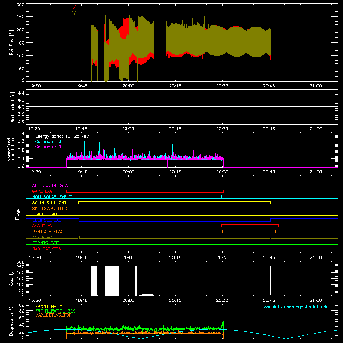Viewport: 343px width, 343px height.
Task: Click the FLARE_FLAG label
Action: [45, 214]
